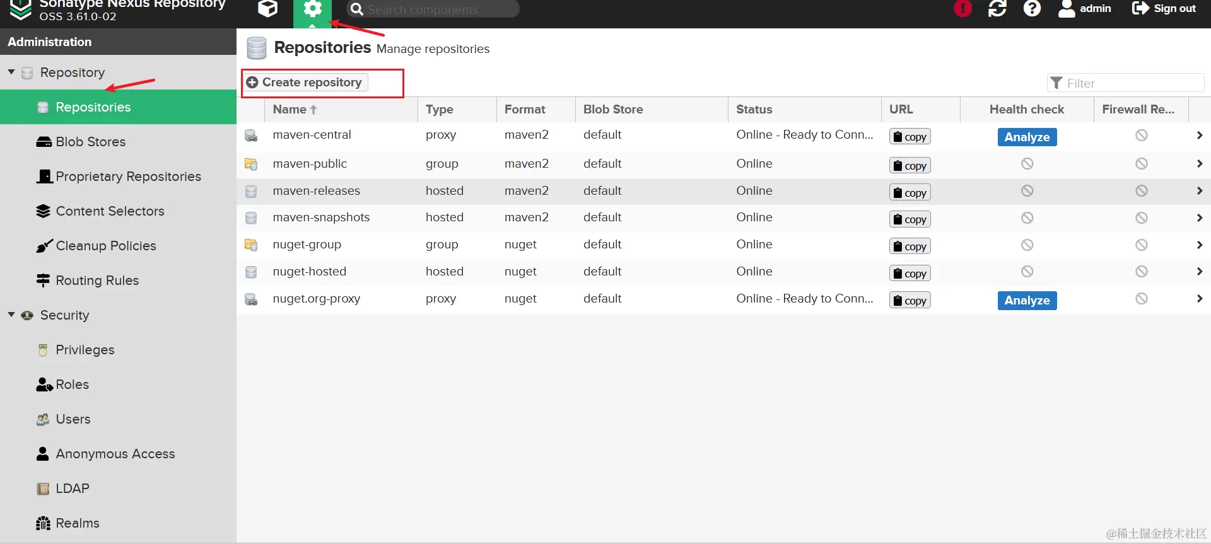Open maven-central row chevron
Viewport: 1211px width, 544px height.
1199,136
